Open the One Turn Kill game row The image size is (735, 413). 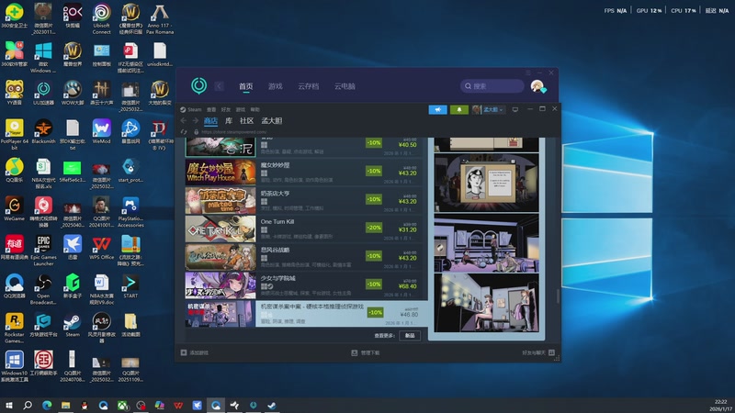(x=306, y=229)
